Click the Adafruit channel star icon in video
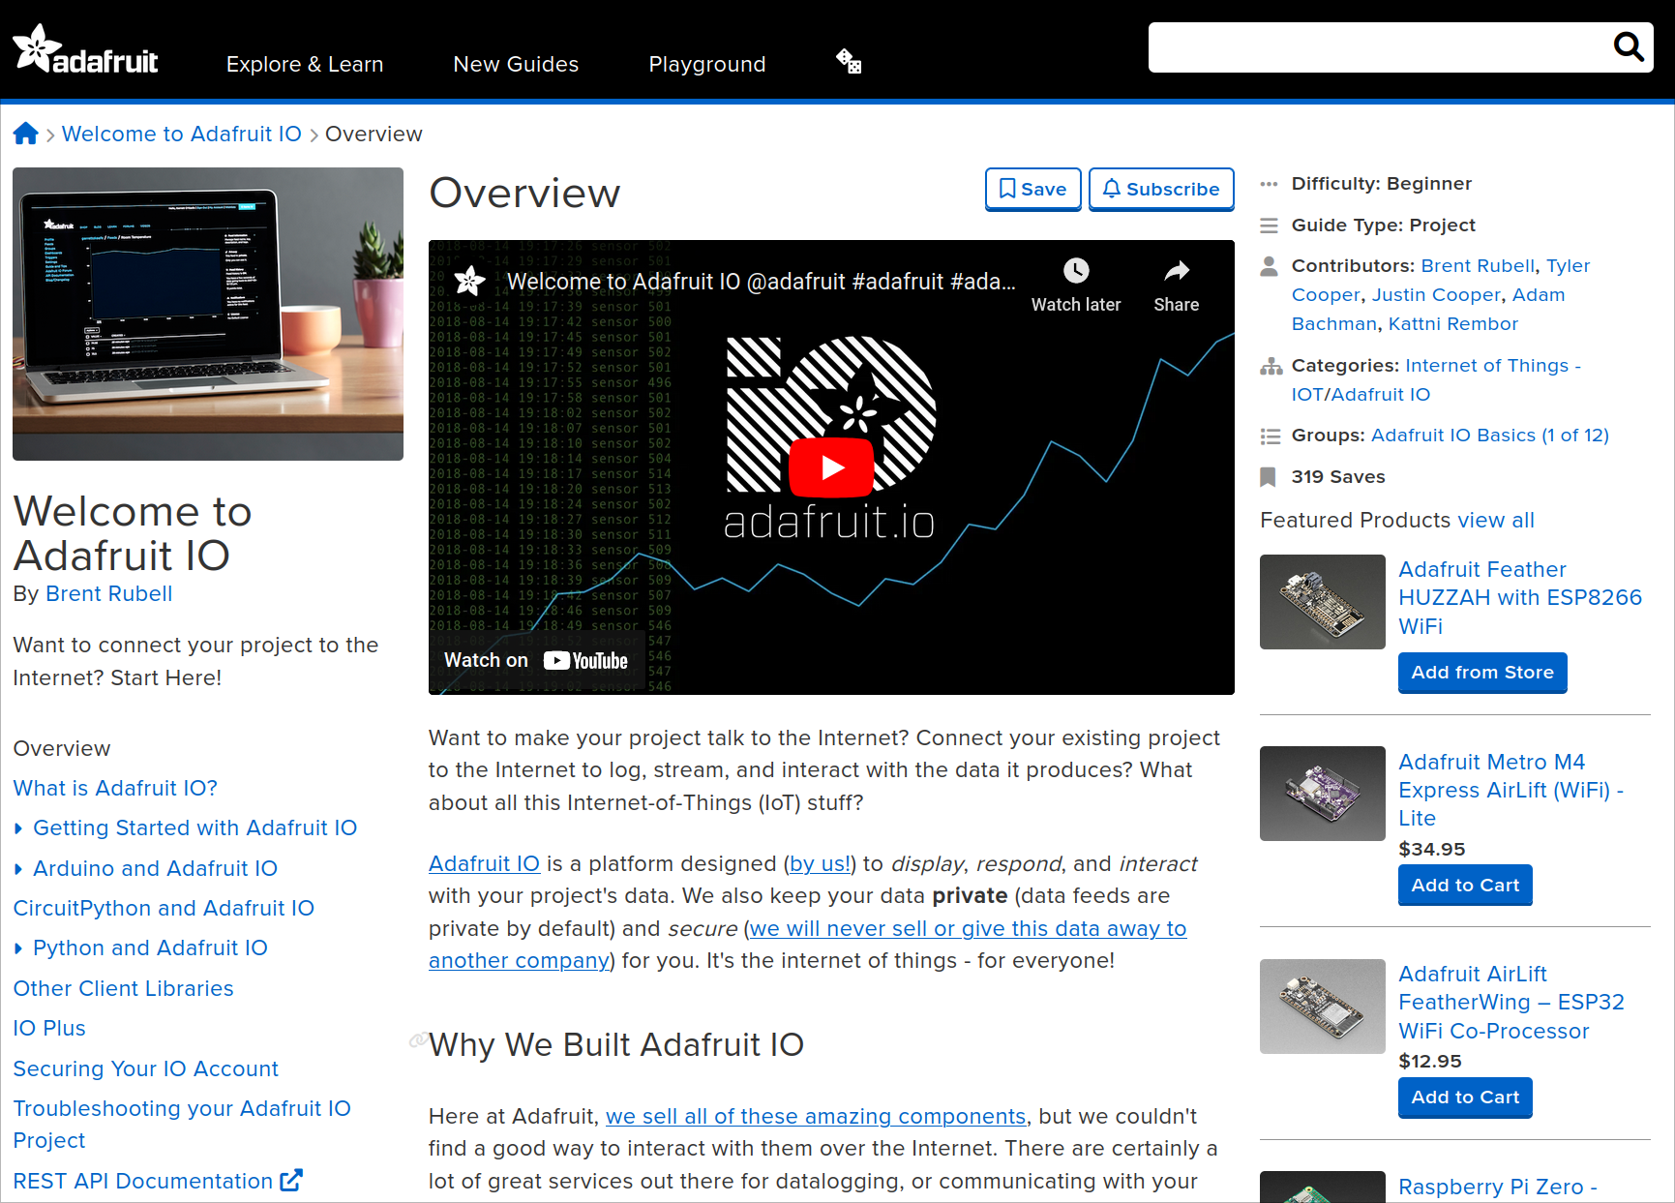Viewport: 1675px width, 1203px height. (x=469, y=282)
